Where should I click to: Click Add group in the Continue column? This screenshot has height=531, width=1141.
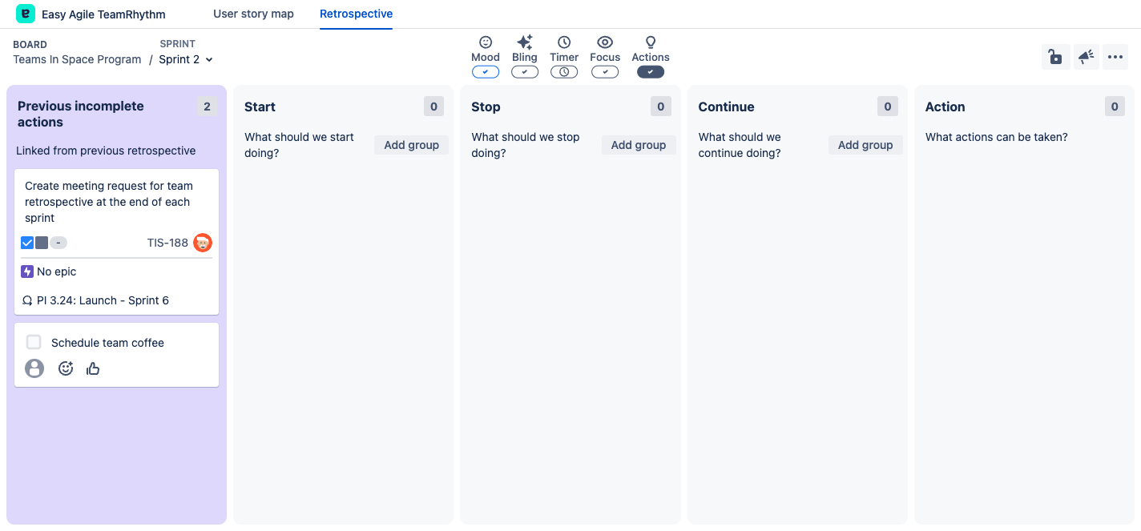pyautogui.click(x=865, y=145)
